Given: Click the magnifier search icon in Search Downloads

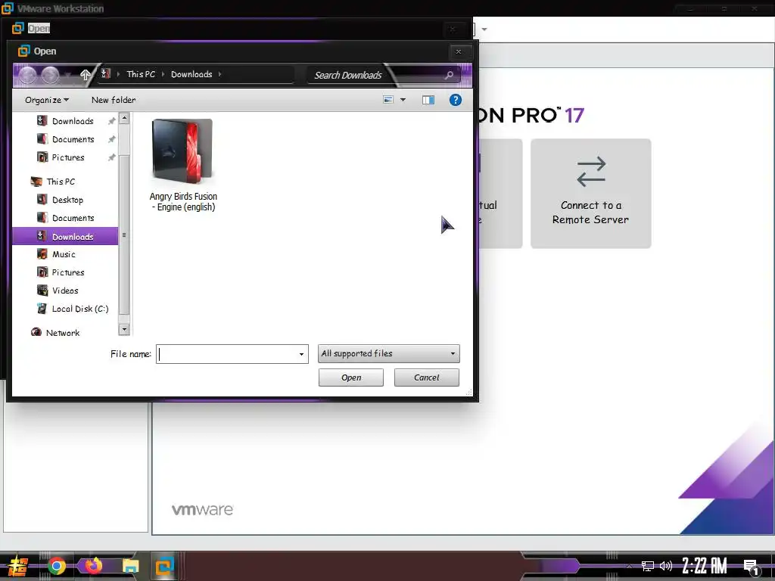Looking at the screenshot, I should [x=449, y=75].
